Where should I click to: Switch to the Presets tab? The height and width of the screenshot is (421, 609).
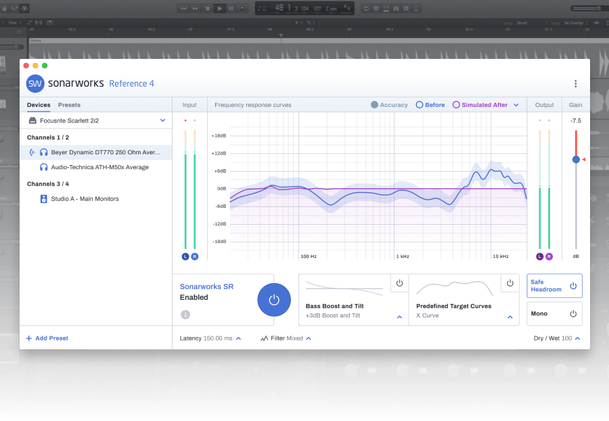[69, 105]
